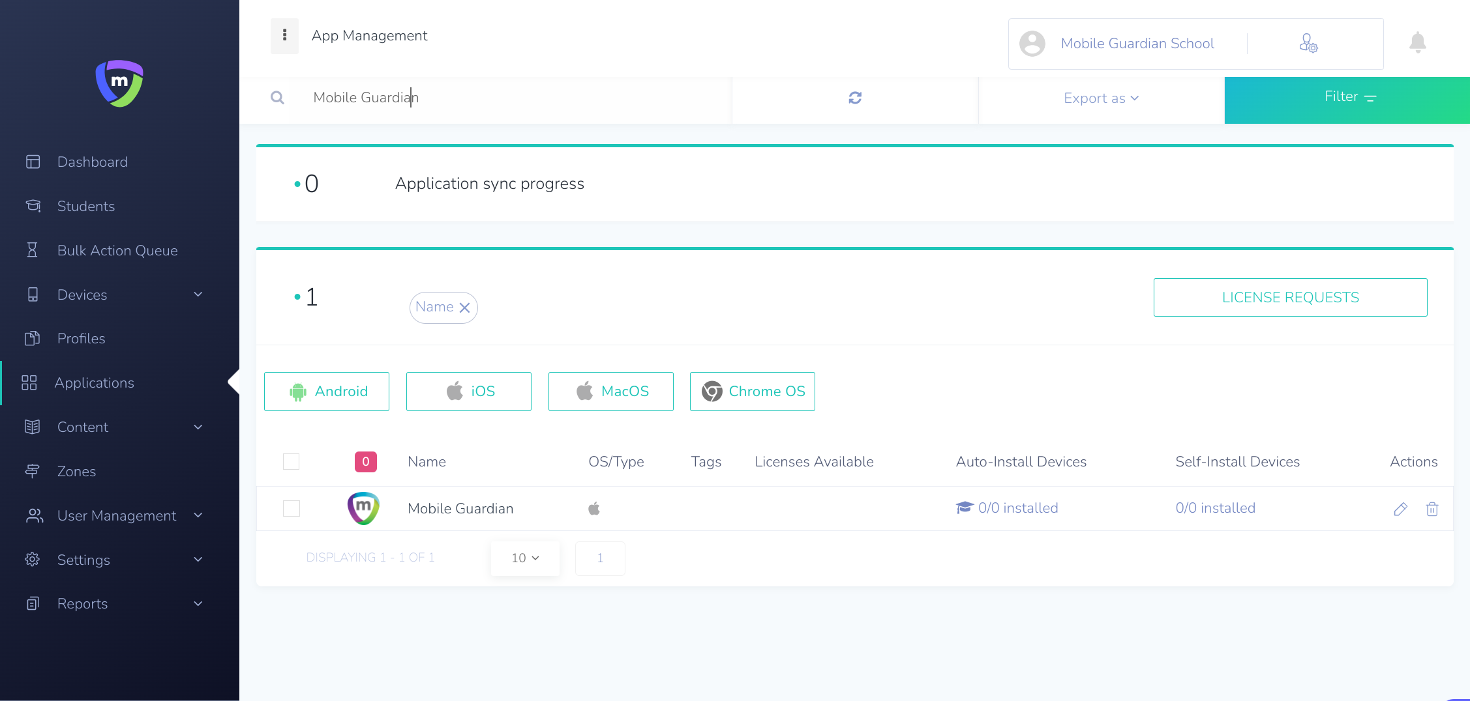1470x701 pixels.
Task: Expand the User Management chevron
Action: [x=198, y=515]
